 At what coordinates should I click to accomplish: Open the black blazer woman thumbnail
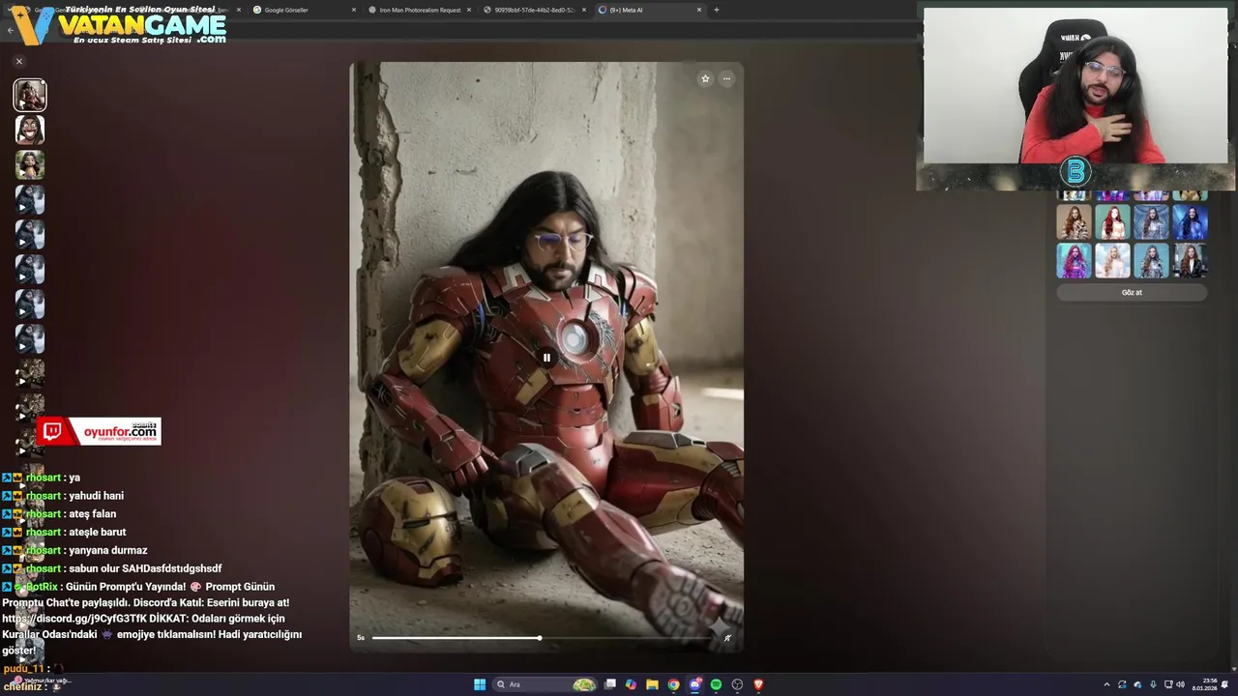1190,261
